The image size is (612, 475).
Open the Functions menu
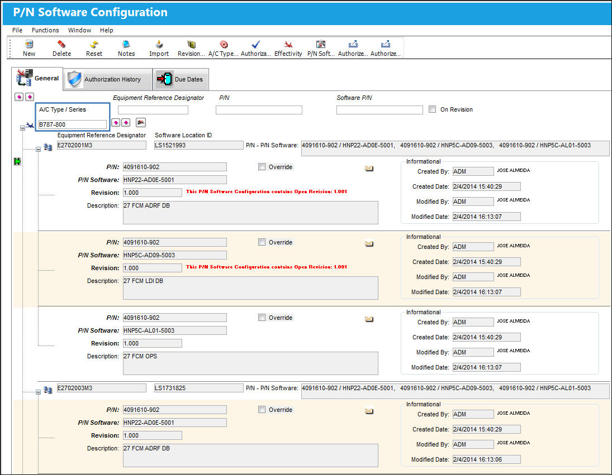45,30
